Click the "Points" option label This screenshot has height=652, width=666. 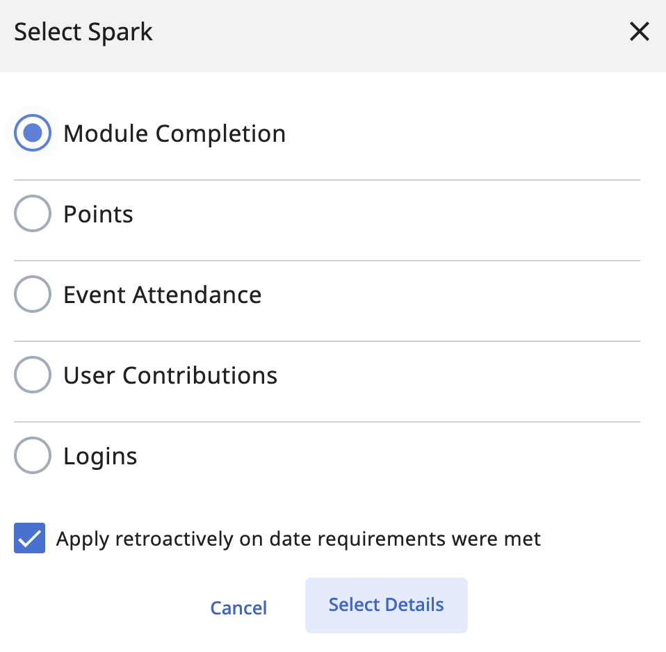click(x=98, y=214)
